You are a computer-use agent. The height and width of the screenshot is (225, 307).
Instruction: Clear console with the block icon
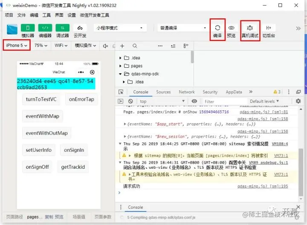coord(130,101)
